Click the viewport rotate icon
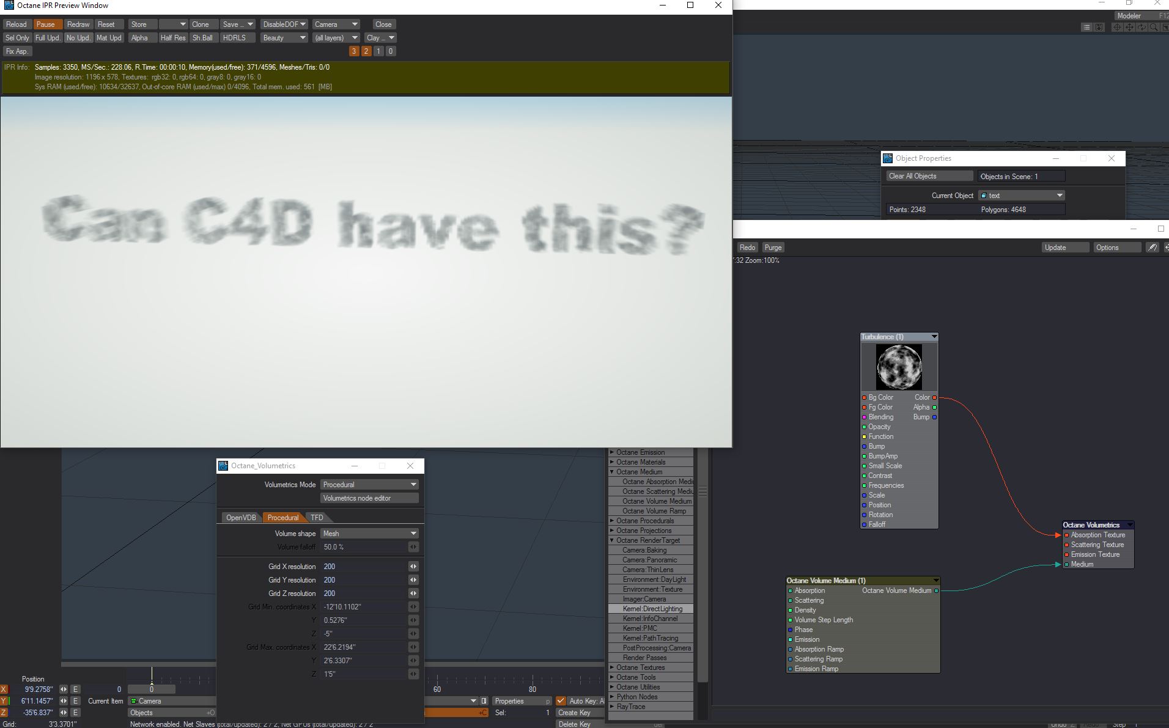 click(x=1141, y=28)
